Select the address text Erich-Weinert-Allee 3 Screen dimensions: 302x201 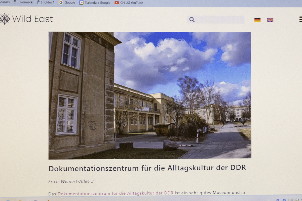point(71,181)
